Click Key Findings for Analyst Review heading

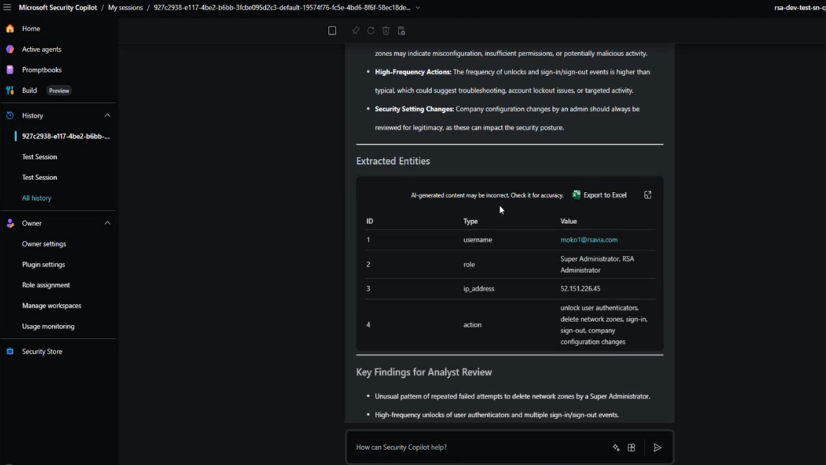click(x=424, y=372)
